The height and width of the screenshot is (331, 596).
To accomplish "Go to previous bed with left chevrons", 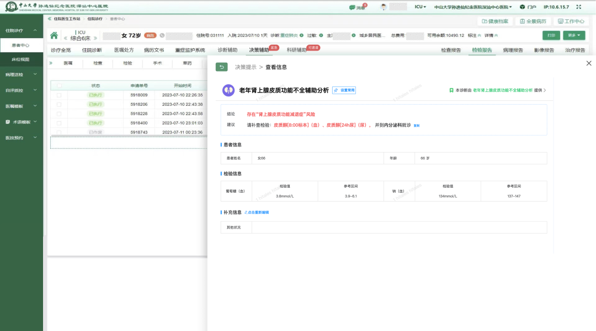I will coord(66,39).
